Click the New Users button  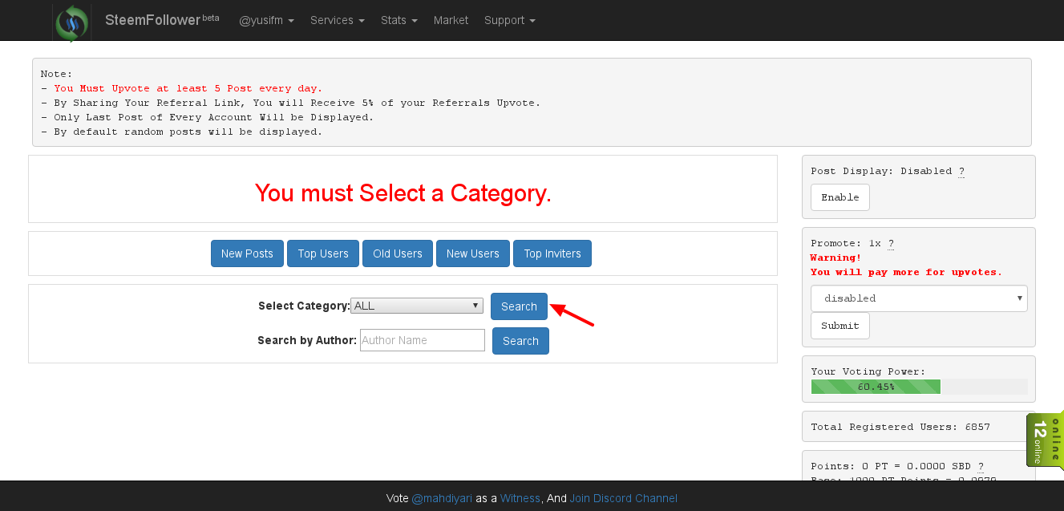point(472,253)
